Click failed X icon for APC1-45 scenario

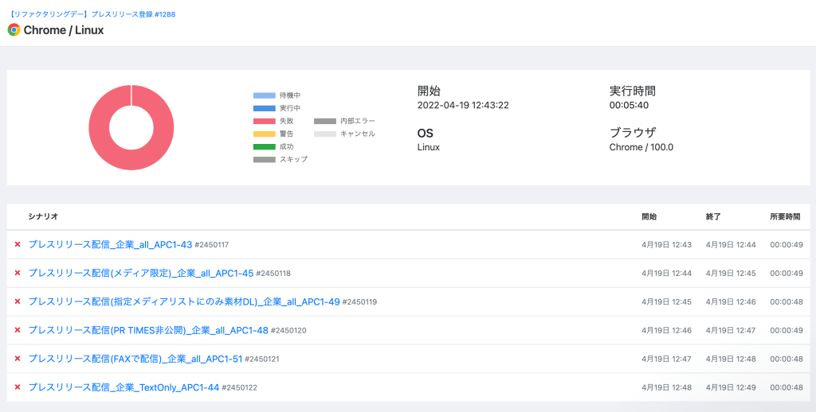(x=18, y=273)
